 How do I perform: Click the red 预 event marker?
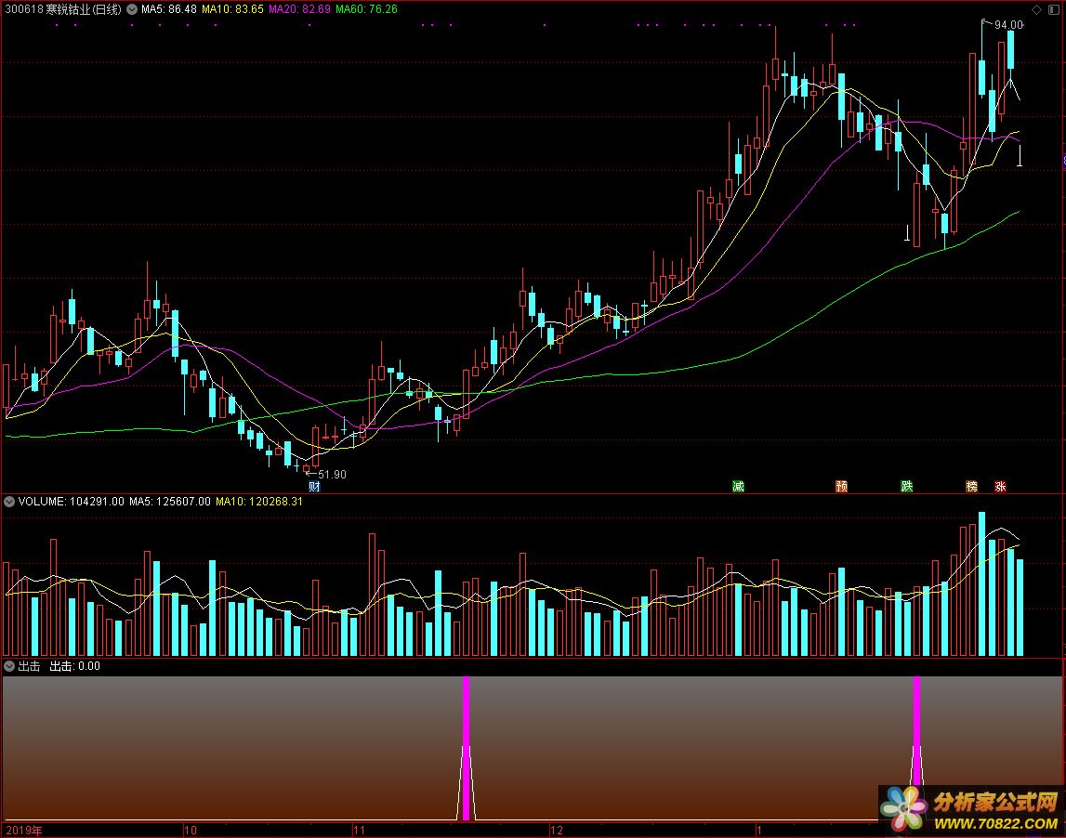pyautogui.click(x=841, y=486)
